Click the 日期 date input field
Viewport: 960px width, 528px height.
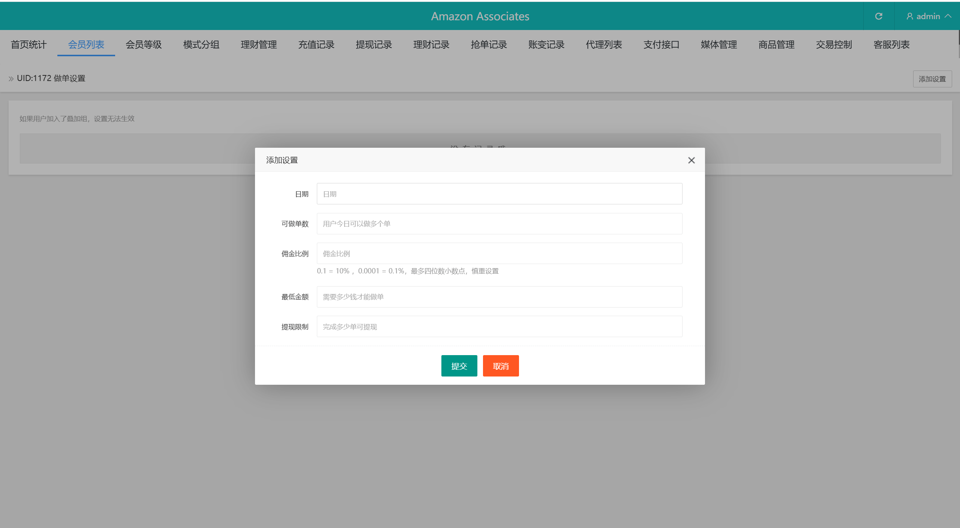point(499,194)
